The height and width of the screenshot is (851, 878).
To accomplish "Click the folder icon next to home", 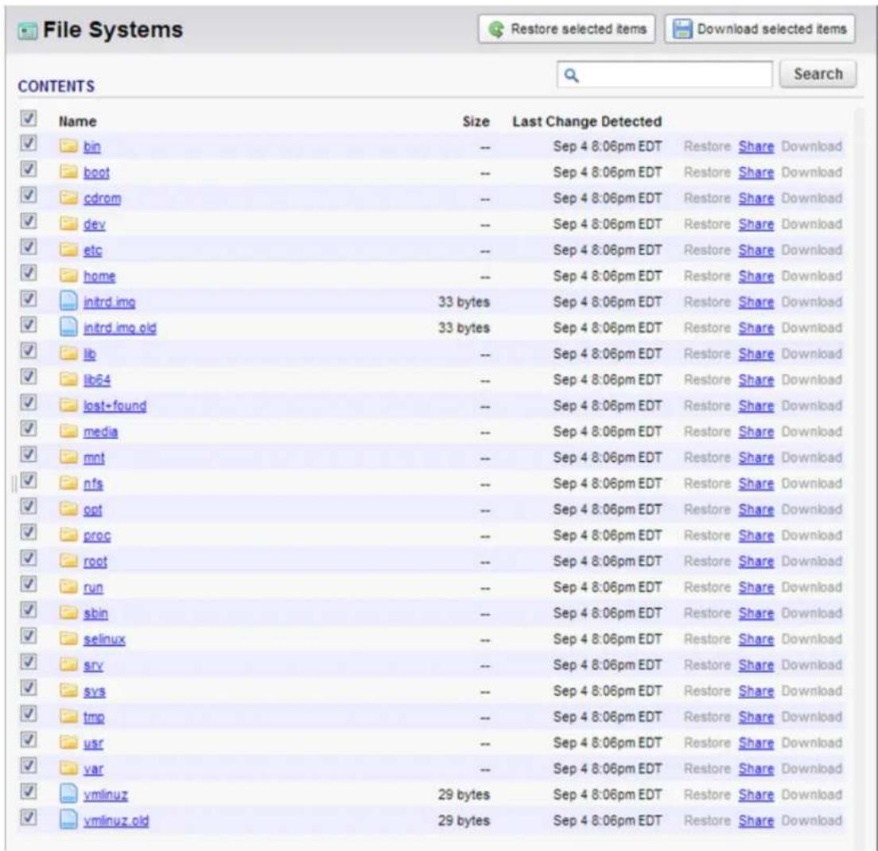I will coord(68,275).
